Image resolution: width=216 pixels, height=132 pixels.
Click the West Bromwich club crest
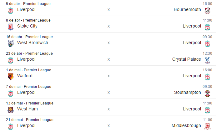(x=11, y=43)
